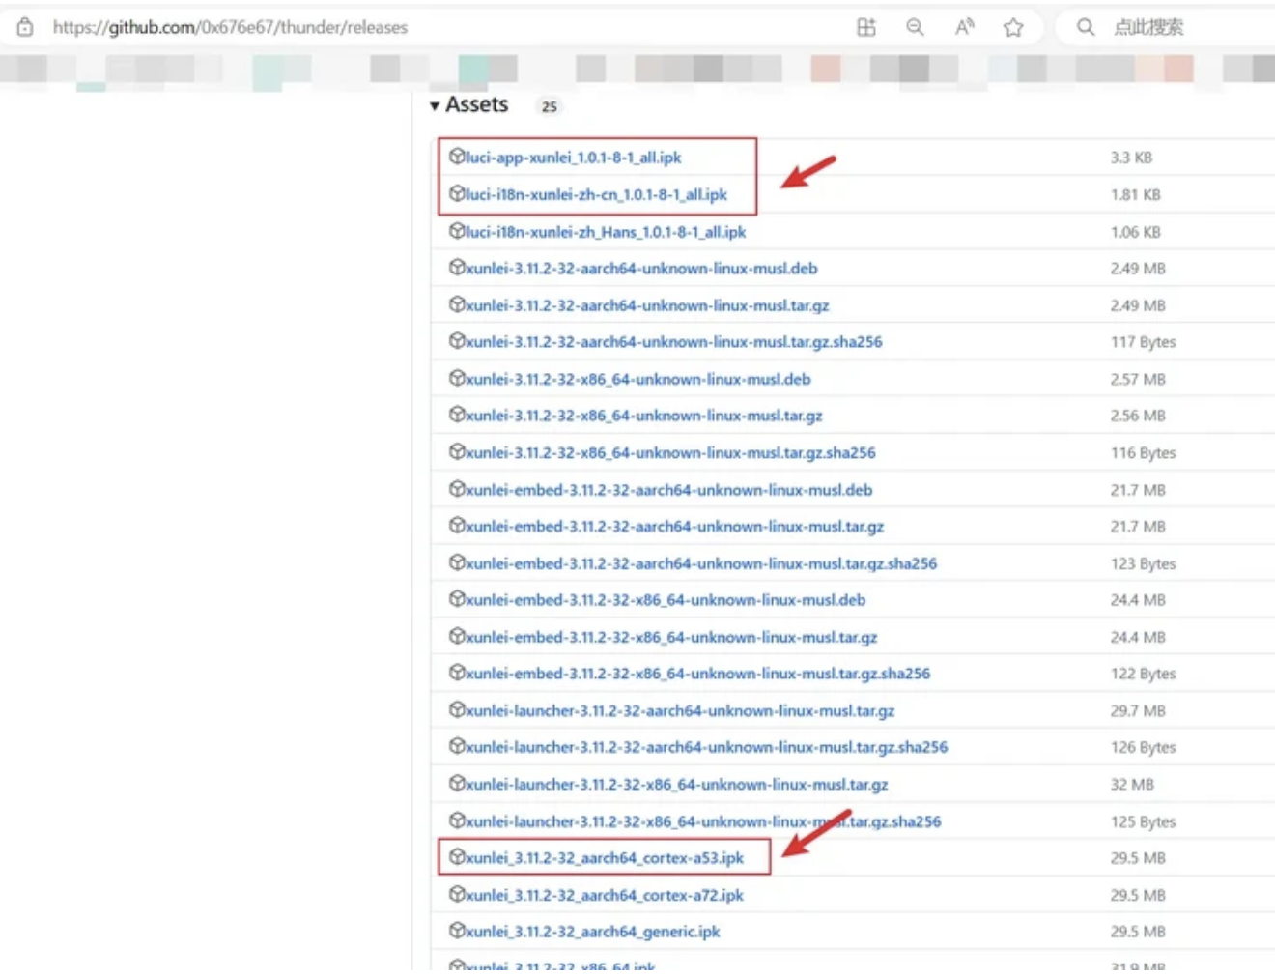This screenshot has height=978, width=1275.
Task: Download luci-app-xunlei_1.0.1-8-1_all.ipk
Action: pos(573,158)
